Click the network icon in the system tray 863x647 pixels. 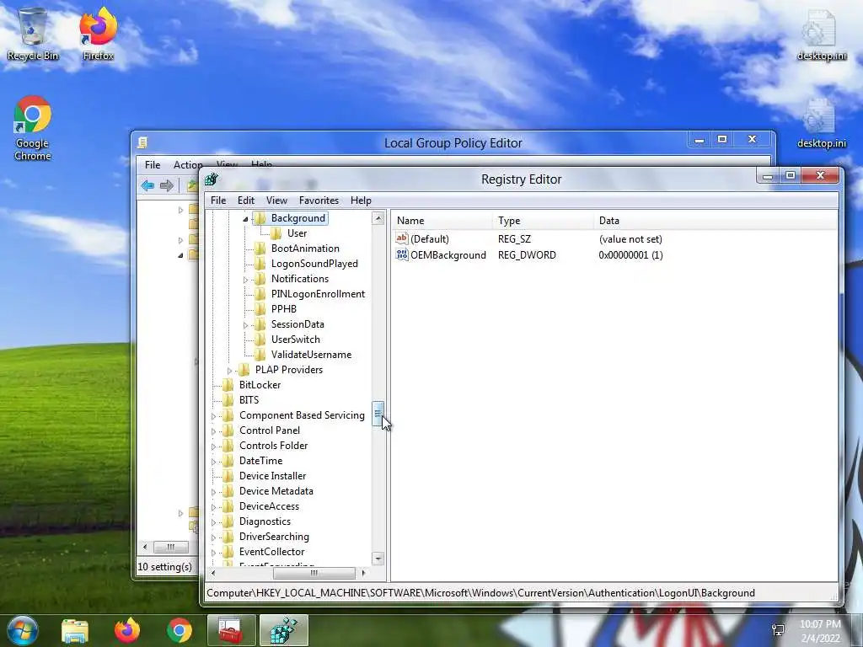778,630
